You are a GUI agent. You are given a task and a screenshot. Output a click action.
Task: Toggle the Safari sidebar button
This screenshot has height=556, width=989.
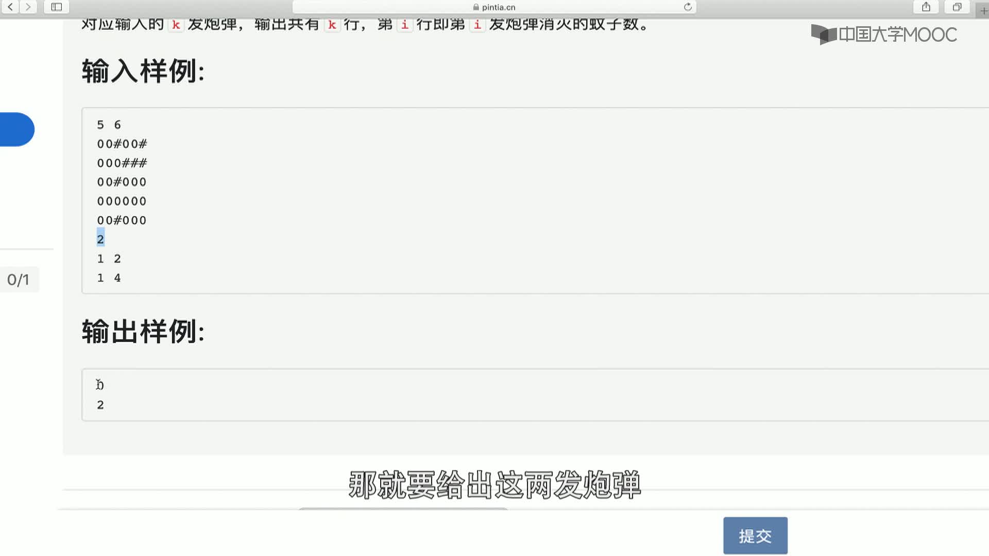click(57, 7)
